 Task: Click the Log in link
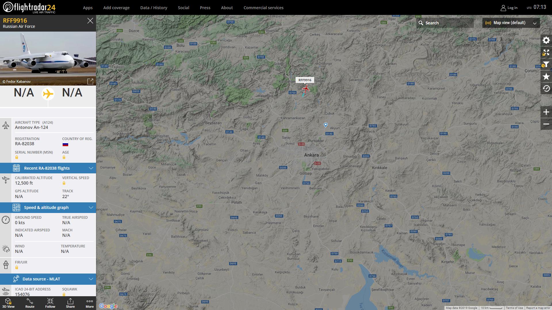[509, 8]
